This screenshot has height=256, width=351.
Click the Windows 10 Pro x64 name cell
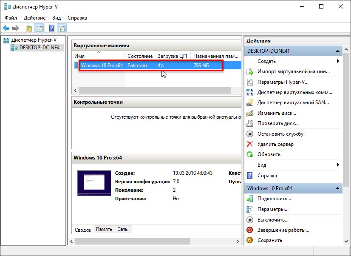click(x=102, y=65)
